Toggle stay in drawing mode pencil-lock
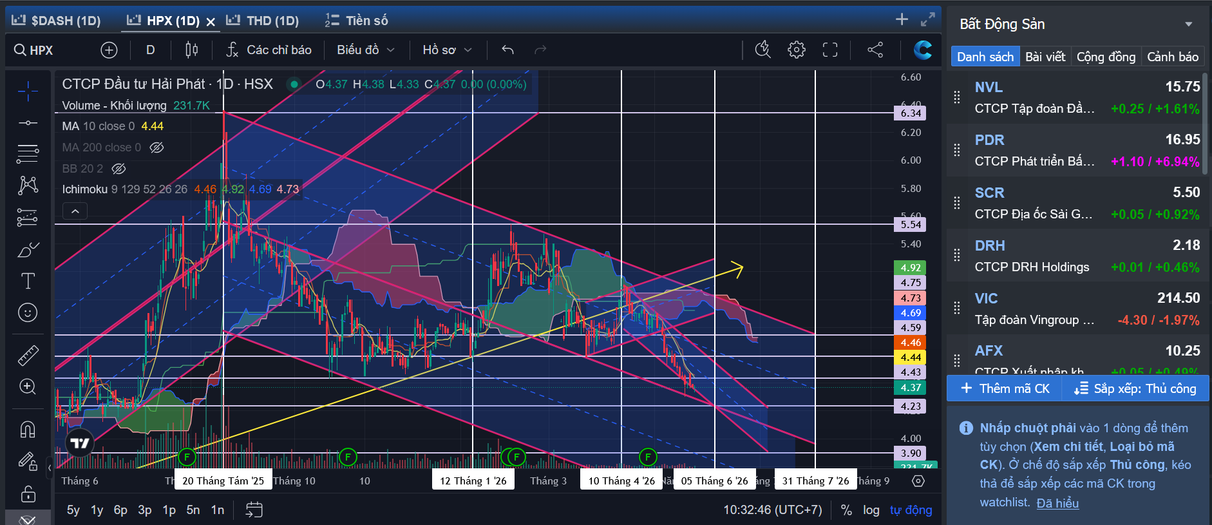The image size is (1212, 525). pos(27,461)
